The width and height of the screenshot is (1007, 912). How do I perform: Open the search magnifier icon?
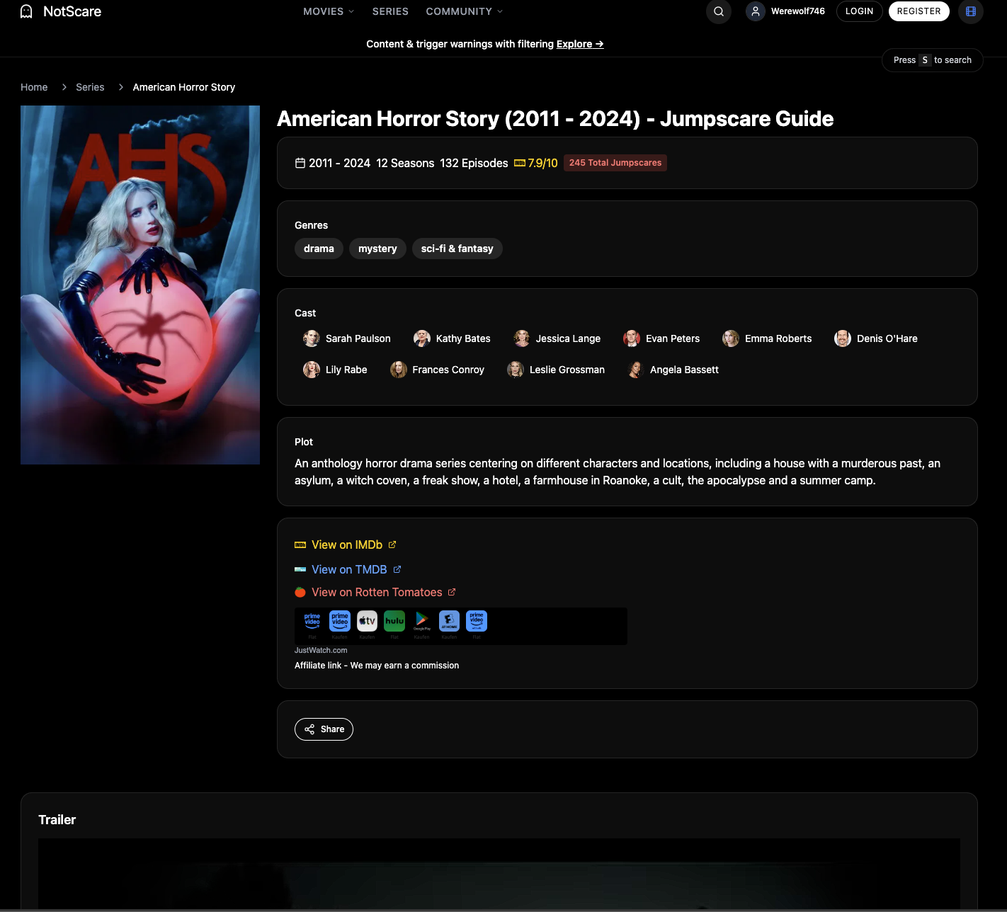(x=718, y=11)
